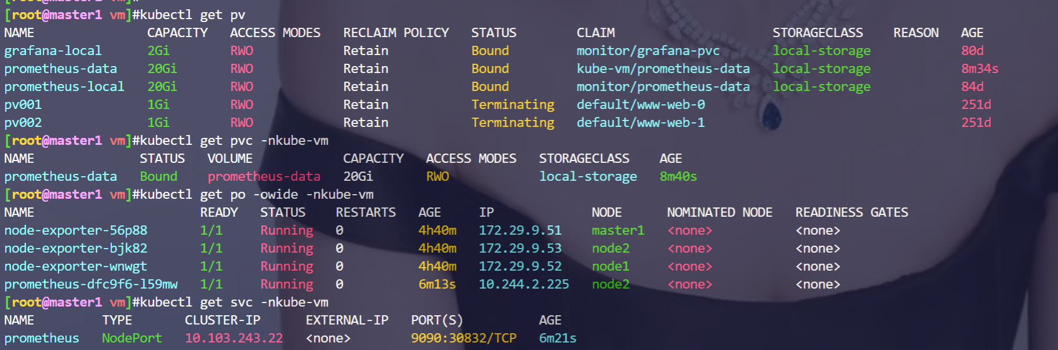The width and height of the screenshot is (1058, 350).
Task: Click the pv001 volume entry
Action: click(23, 105)
